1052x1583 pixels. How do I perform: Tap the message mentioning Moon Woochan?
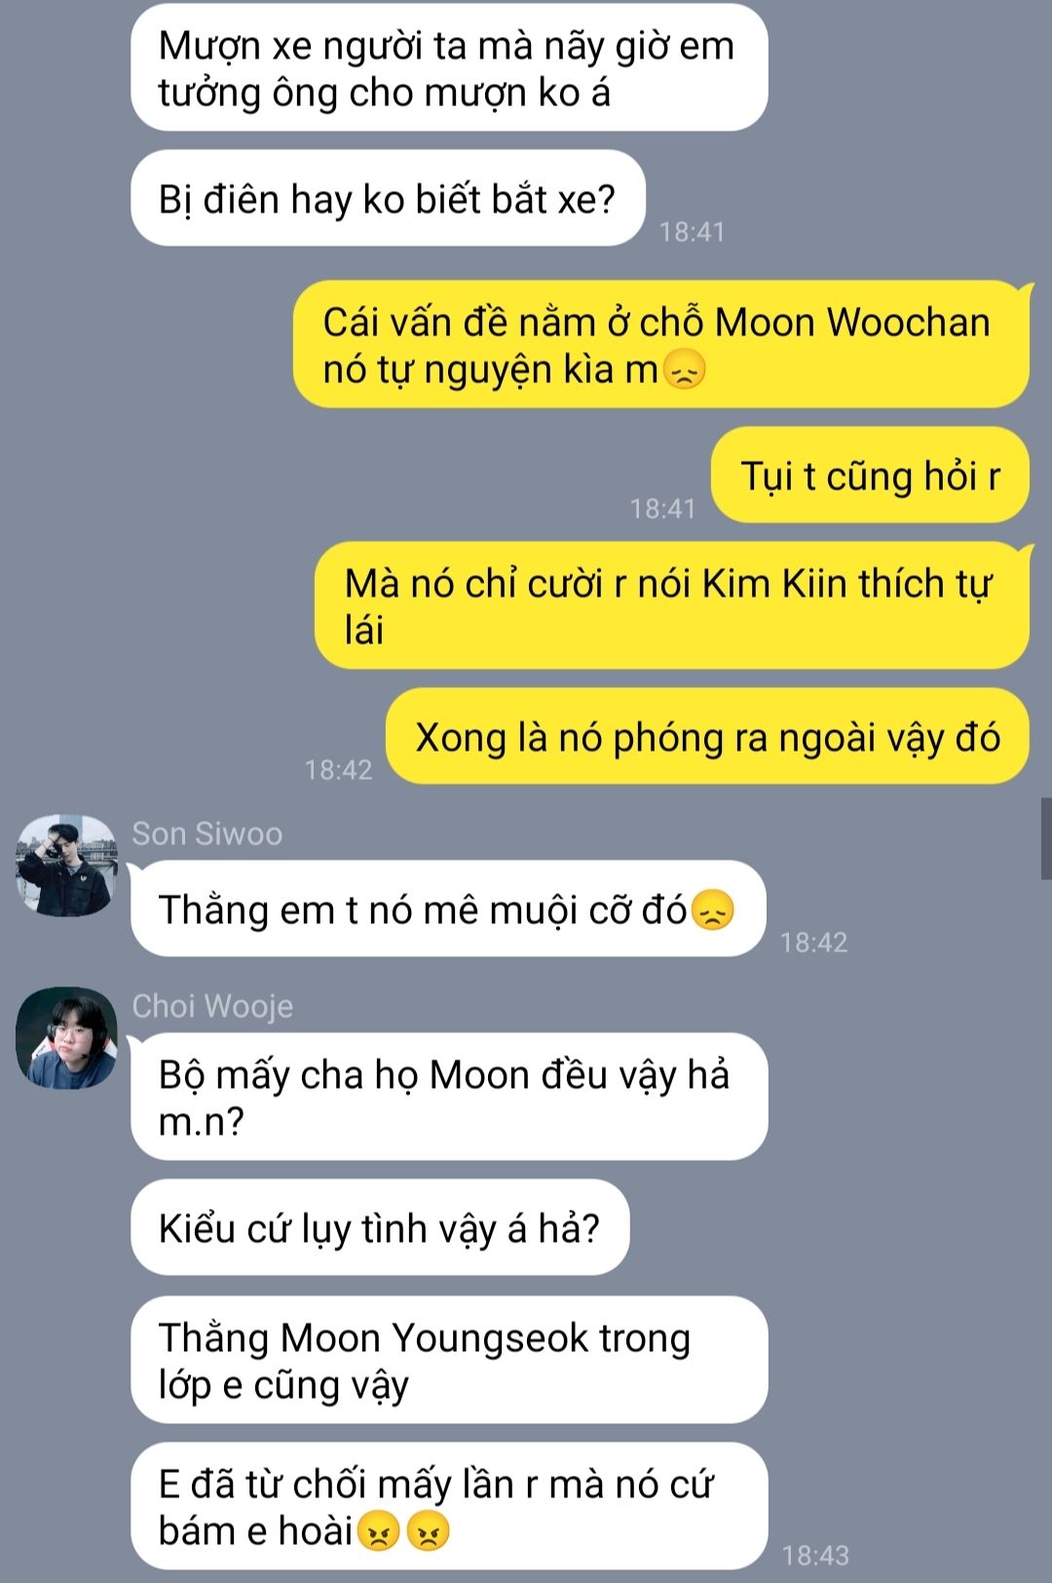[x=661, y=344]
